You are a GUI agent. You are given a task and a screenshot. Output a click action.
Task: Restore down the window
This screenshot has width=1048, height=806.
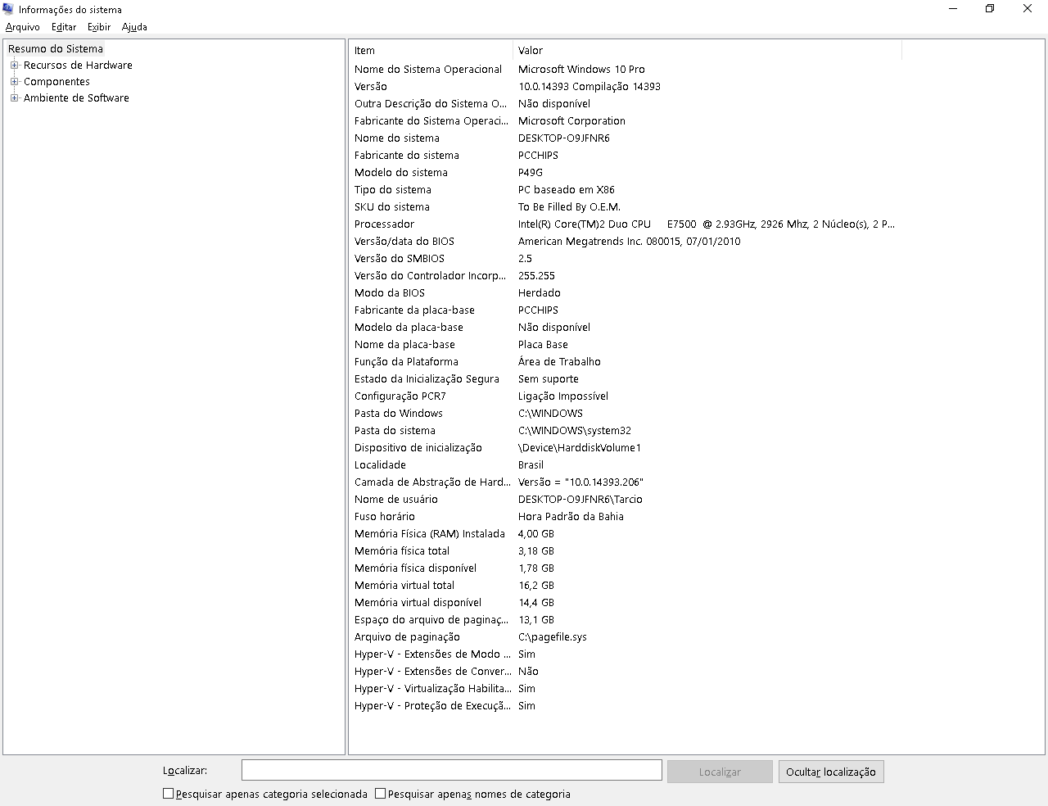[990, 9]
